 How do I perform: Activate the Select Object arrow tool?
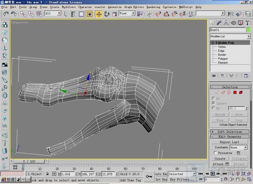click(66, 14)
